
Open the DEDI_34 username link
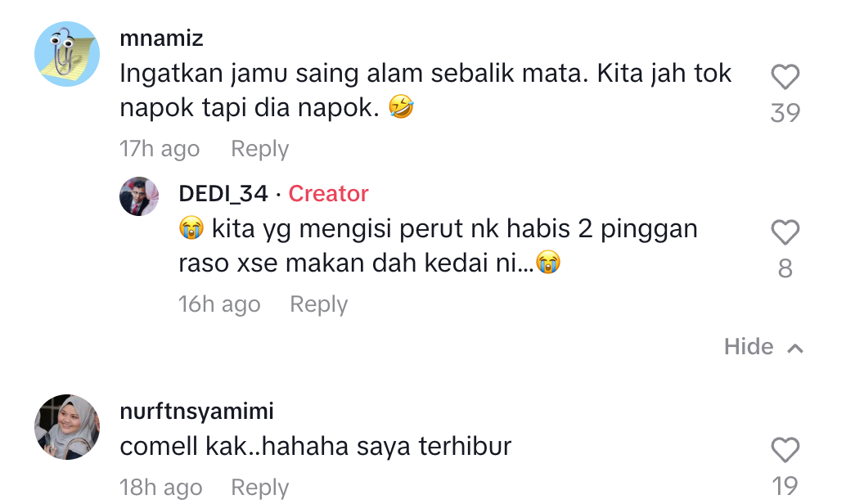coord(223,194)
